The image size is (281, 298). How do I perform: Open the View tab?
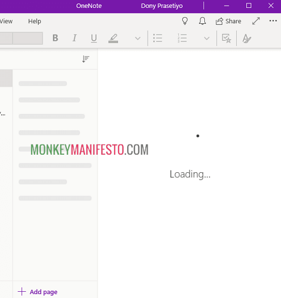6,21
